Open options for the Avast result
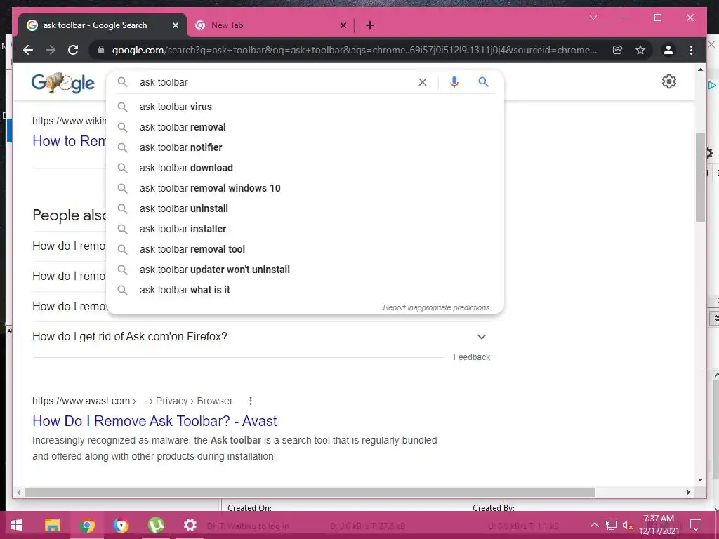 coord(251,401)
